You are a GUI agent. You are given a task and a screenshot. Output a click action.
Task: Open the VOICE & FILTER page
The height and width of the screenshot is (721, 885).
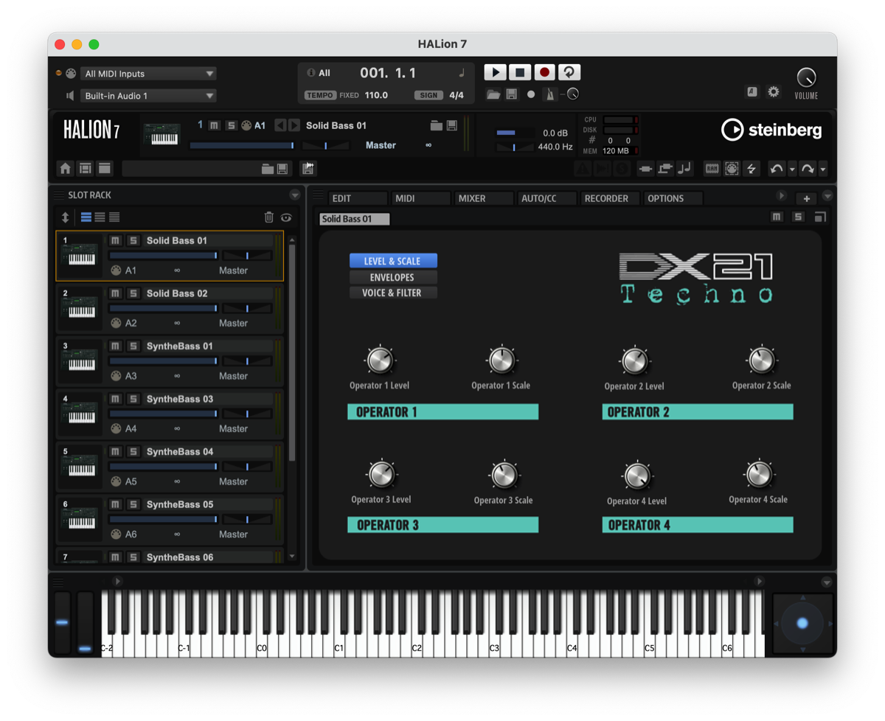pyautogui.click(x=393, y=293)
